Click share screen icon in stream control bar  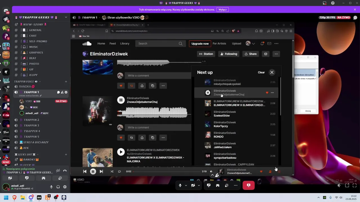coord(209,185)
